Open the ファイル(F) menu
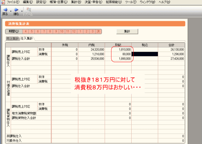202x144 pixels. click(13, 2)
